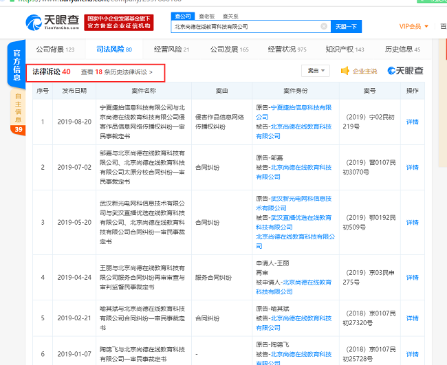Open the 历史信息 tab

click(402, 49)
